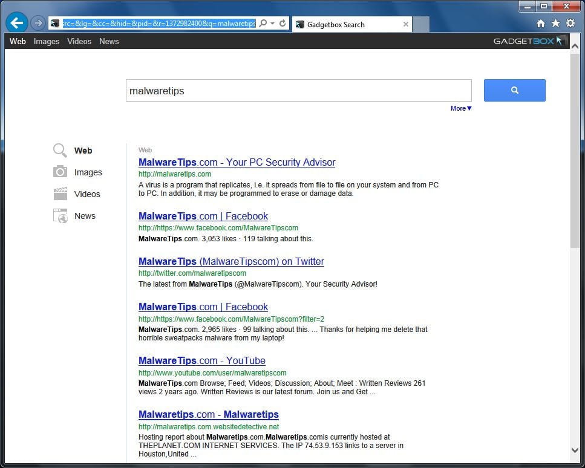Open the Tools gear icon
Screen dimensions: 585x468
point(570,23)
